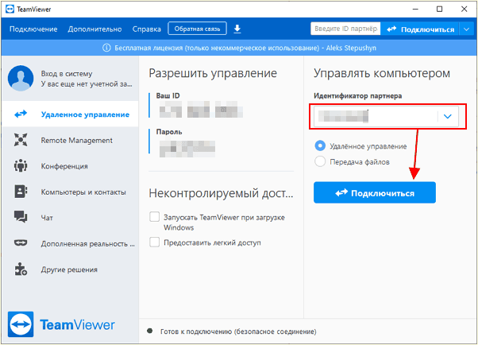Click the Remote Management crossed-arrows icon
Screen dimensions: 478x345
coord(21,140)
